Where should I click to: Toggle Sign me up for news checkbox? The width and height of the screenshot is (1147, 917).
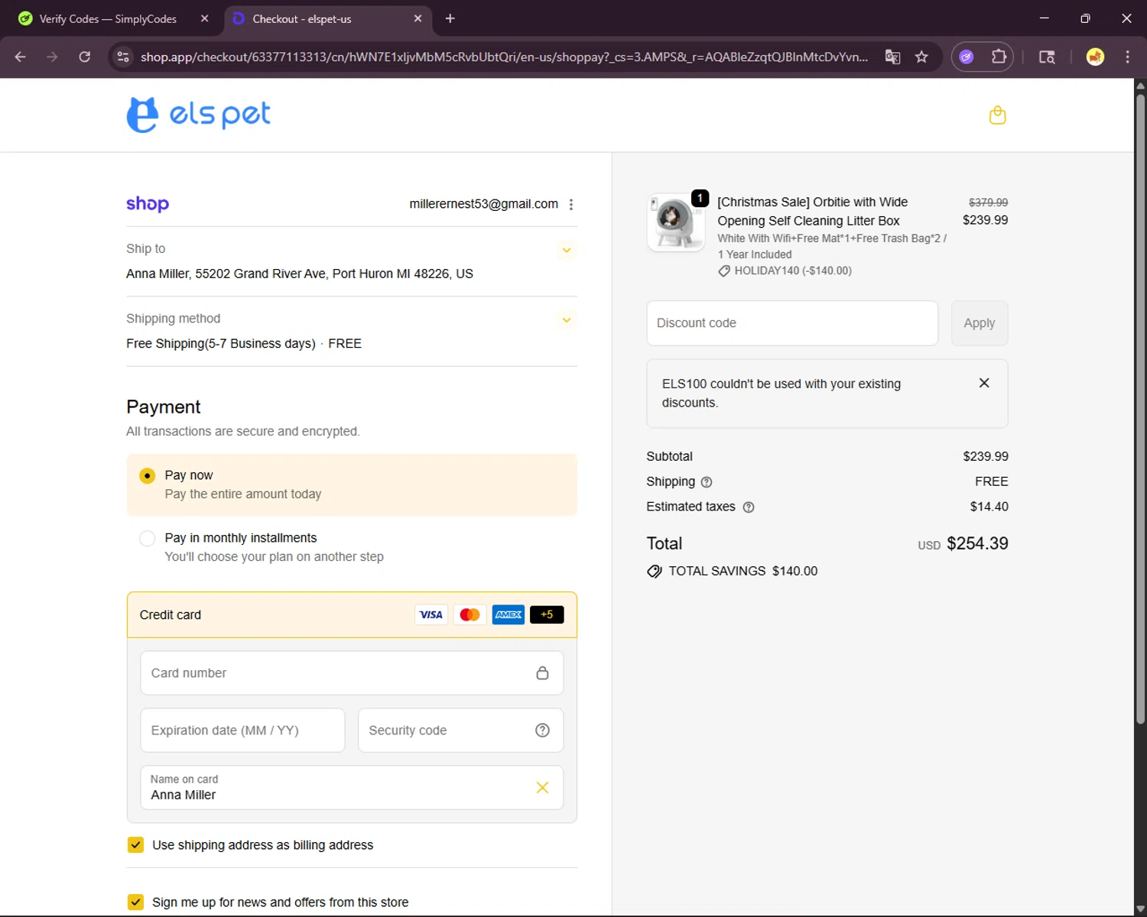(135, 902)
